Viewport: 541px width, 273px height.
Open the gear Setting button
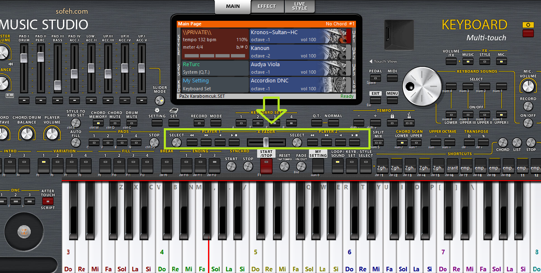157,123
